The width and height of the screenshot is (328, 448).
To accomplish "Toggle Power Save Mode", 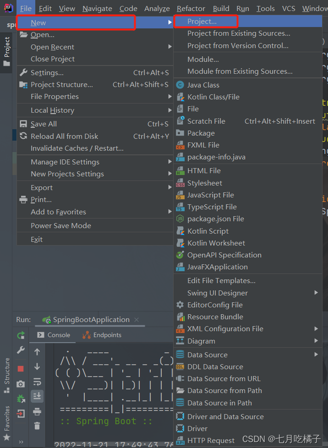I will (x=95, y=226).
